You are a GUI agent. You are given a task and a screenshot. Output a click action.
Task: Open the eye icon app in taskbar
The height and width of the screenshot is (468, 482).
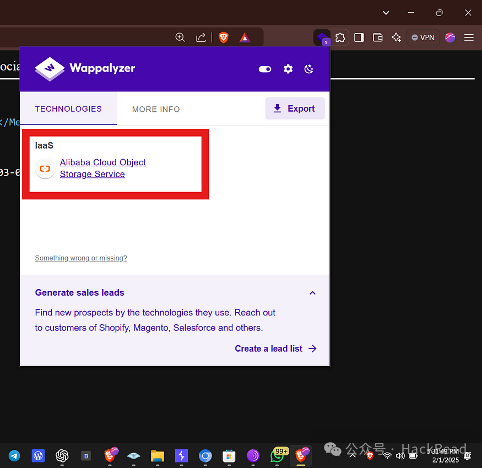coord(134,456)
